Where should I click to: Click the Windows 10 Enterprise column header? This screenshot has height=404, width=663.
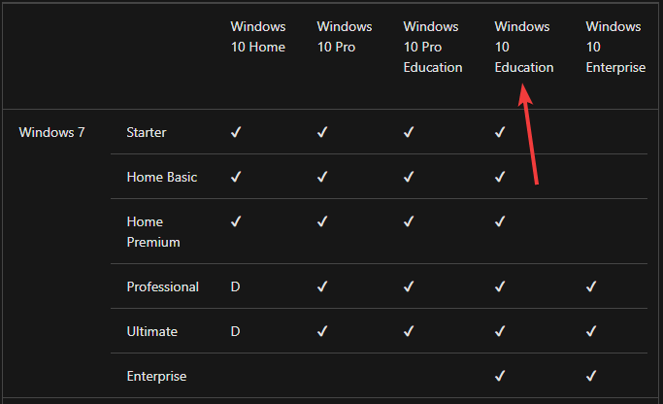tap(615, 47)
